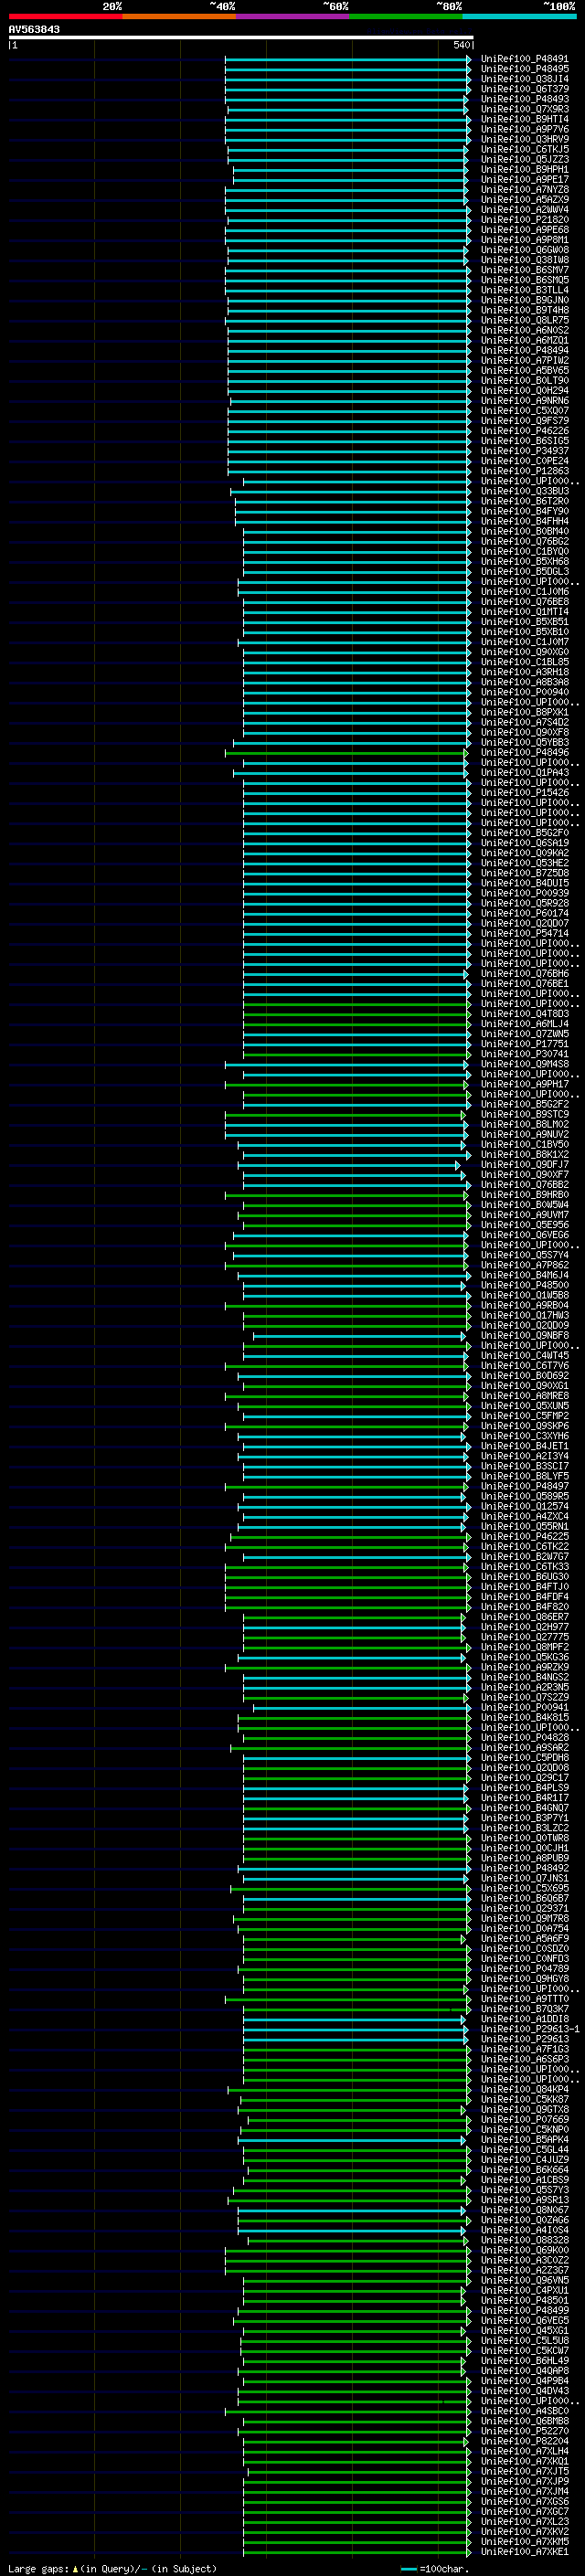Pick hit UniRef100_B4DUI5
The image size is (585, 2576).
(524, 883)
